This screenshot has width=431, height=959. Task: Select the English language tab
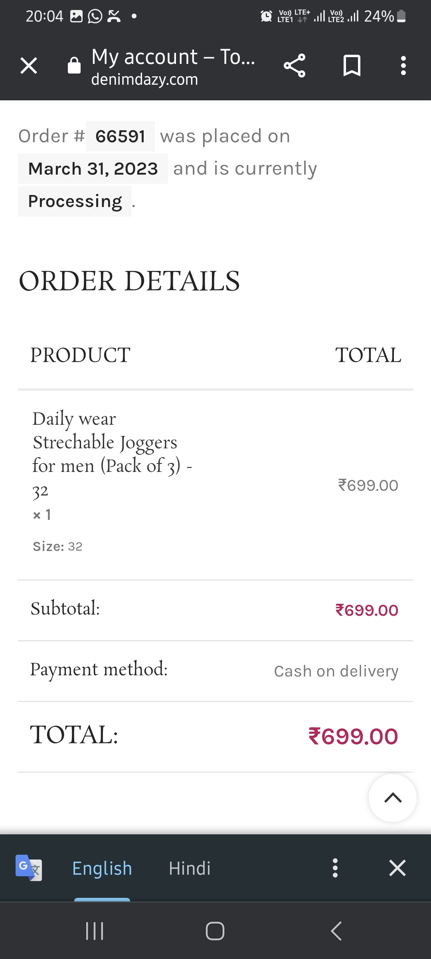102,869
